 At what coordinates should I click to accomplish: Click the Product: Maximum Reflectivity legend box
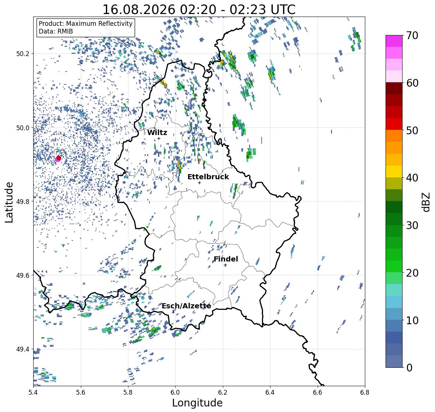click(86, 27)
